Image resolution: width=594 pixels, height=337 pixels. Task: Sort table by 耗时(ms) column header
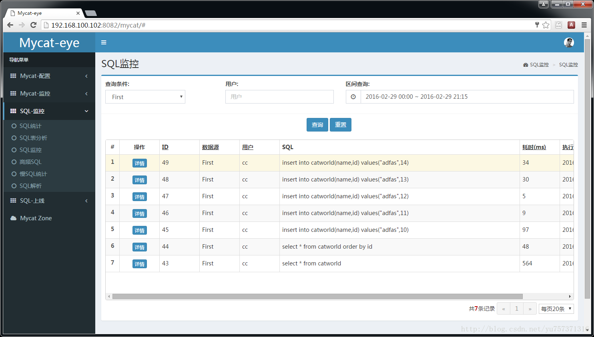click(x=534, y=147)
